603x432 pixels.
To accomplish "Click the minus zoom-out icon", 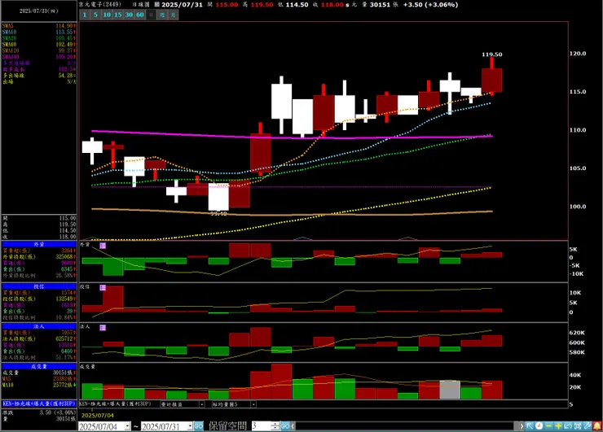I will 548,425.
